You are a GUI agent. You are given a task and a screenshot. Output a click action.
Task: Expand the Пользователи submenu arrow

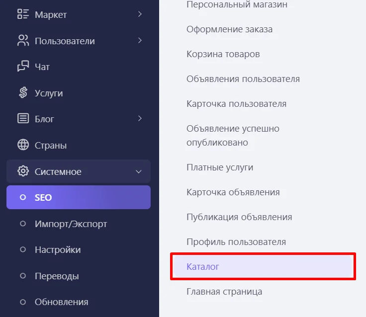[x=140, y=41]
